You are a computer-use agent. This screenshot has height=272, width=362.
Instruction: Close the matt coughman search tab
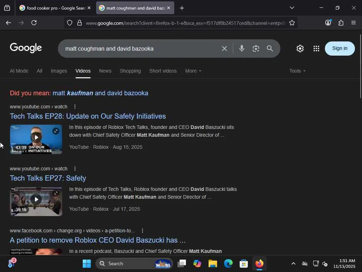click(x=169, y=8)
